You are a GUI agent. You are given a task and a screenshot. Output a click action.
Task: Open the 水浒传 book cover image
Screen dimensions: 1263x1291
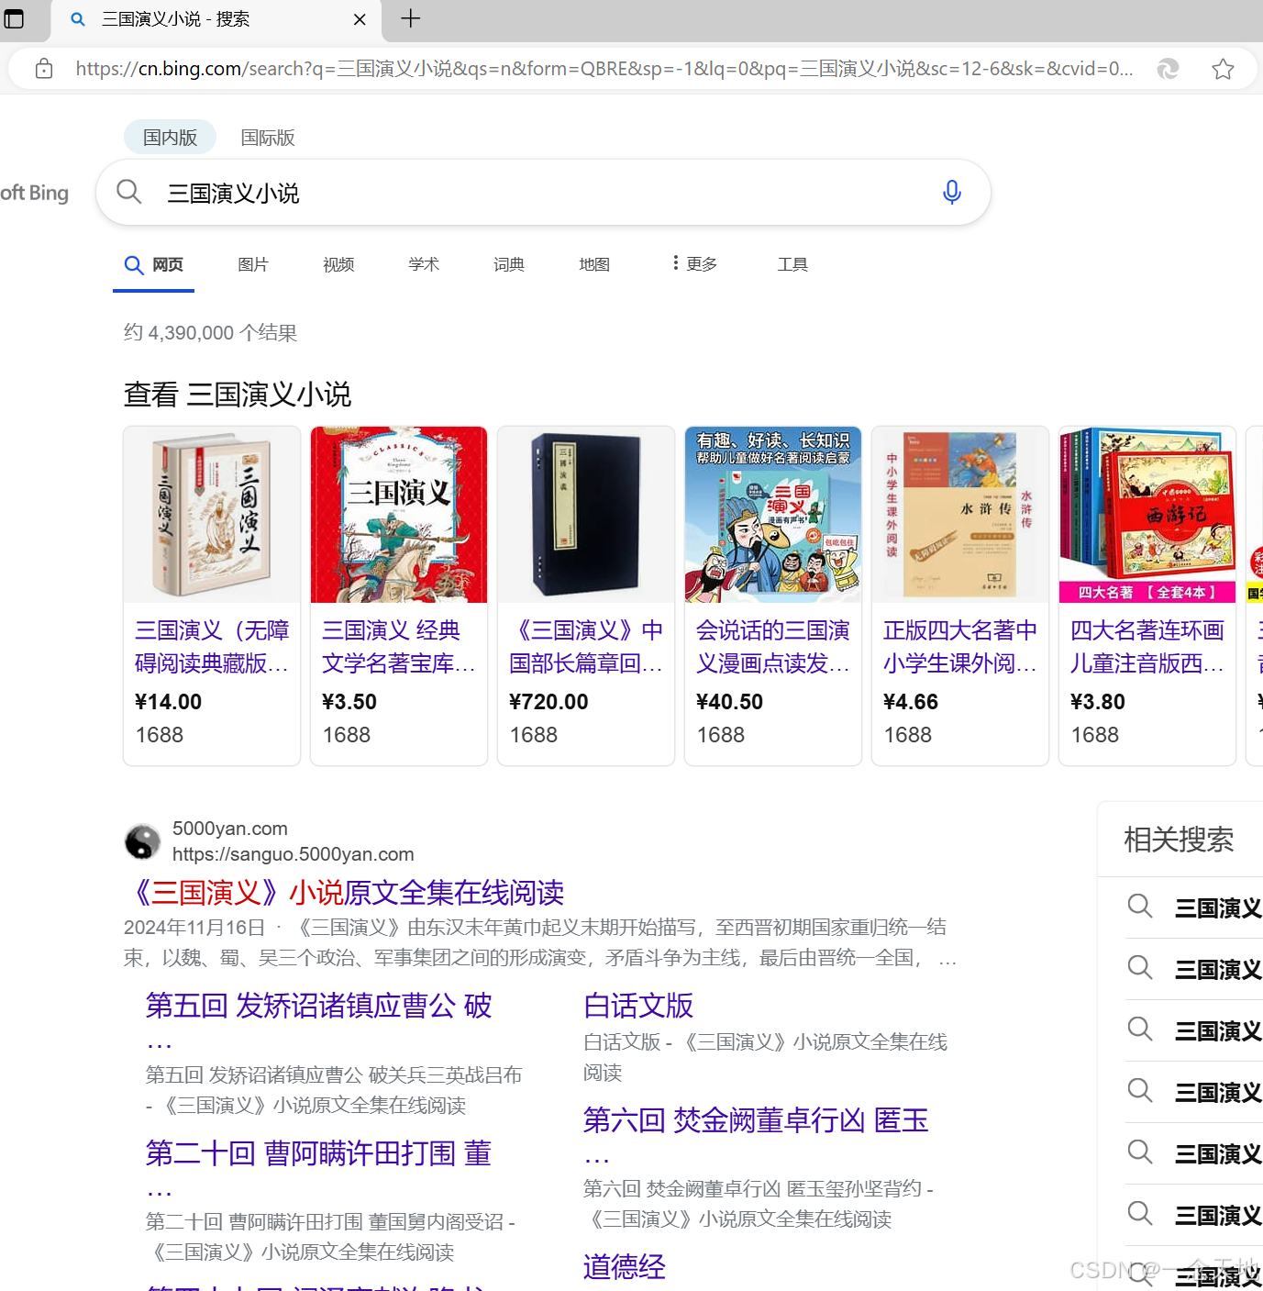point(960,515)
